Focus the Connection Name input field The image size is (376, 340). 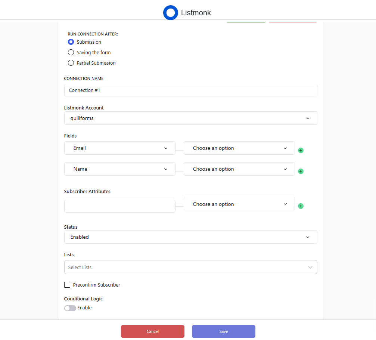point(191,90)
